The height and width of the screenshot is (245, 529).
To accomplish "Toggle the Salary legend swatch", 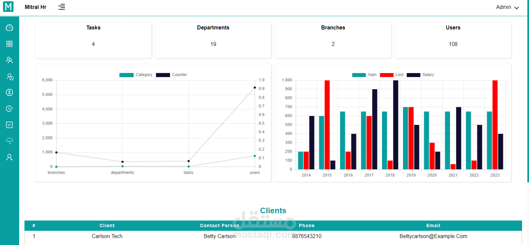I will tap(414, 75).
